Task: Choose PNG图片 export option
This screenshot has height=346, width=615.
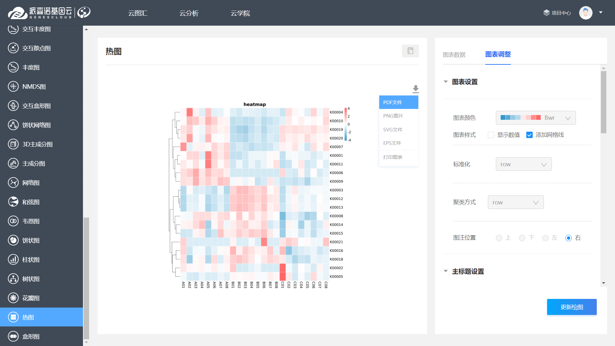Action: pos(399,116)
